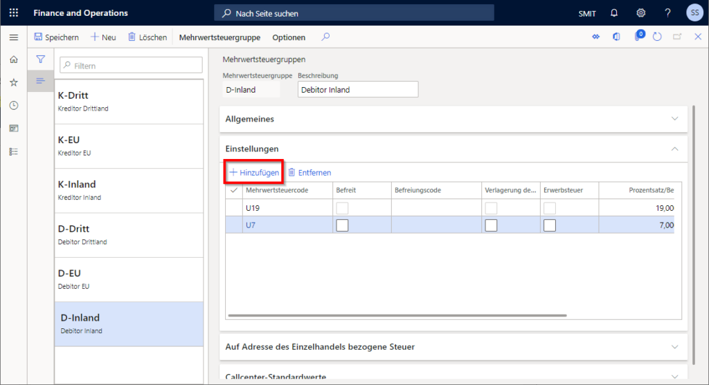Tick the row selector for the U19 line
Image resolution: width=709 pixels, height=385 pixels.
pos(234,208)
